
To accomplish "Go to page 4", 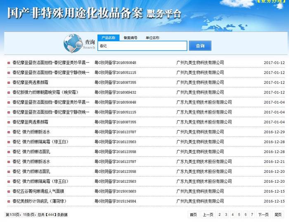I will [232, 215].
